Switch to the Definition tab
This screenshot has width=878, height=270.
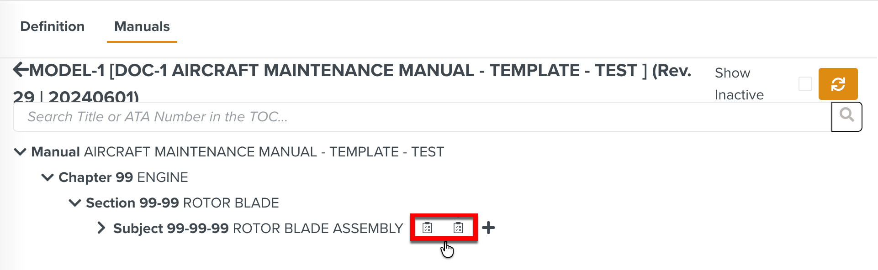point(53,26)
